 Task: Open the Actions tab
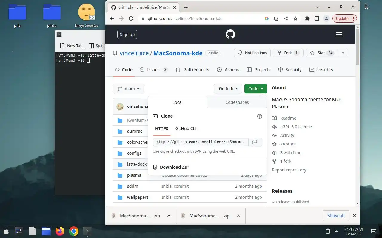point(228,70)
